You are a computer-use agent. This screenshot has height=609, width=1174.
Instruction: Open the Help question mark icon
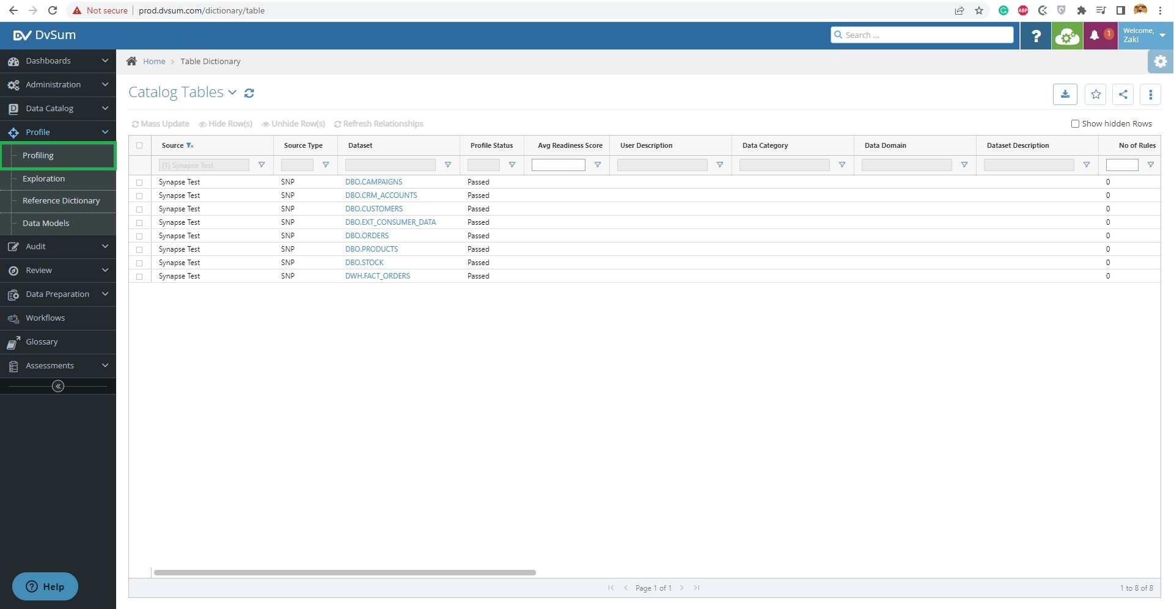(x=1035, y=35)
